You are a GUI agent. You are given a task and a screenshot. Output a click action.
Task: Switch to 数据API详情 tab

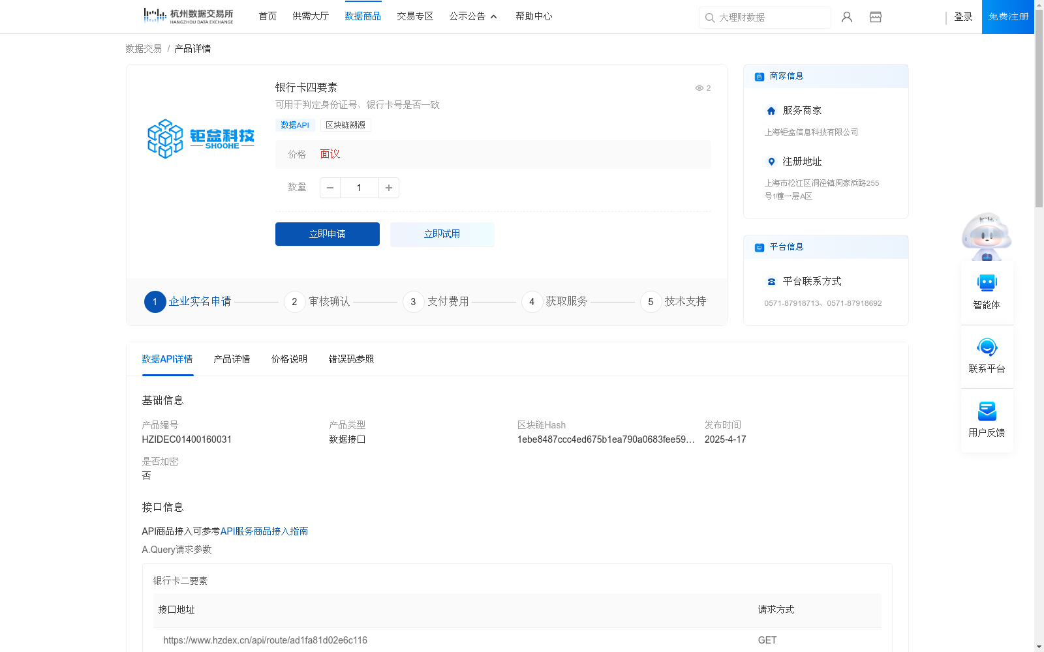point(167,359)
